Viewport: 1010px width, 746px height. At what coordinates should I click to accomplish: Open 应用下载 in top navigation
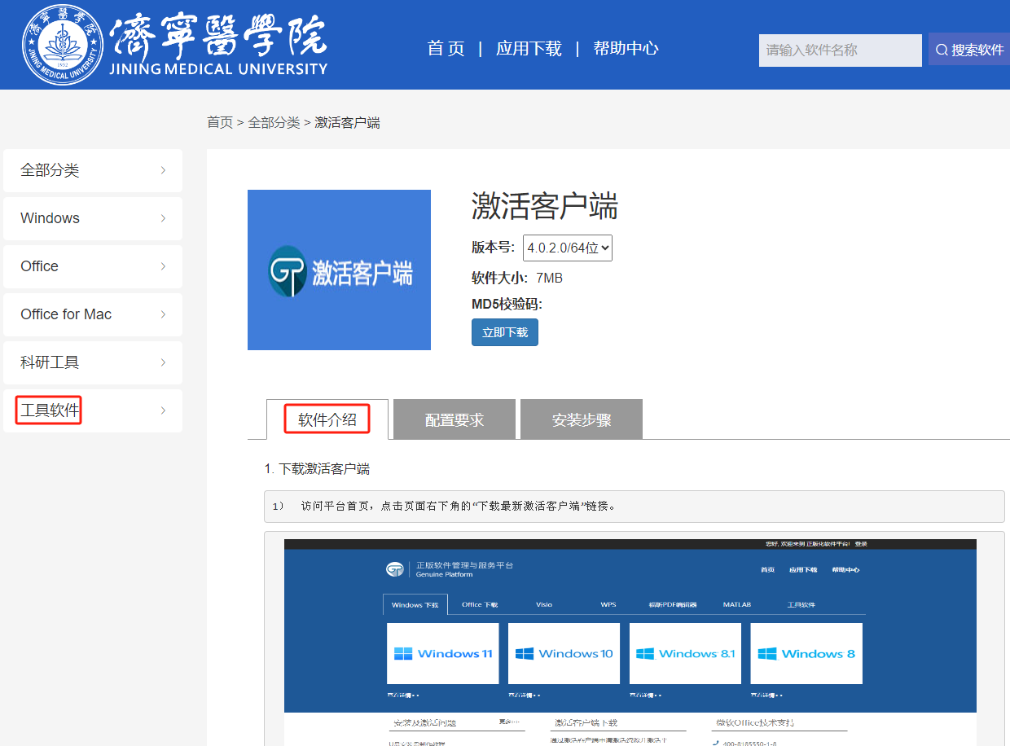point(529,48)
